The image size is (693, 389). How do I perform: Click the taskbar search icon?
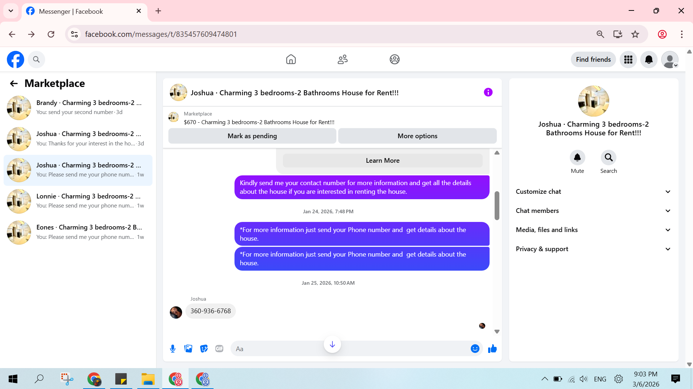pyautogui.click(x=39, y=379)
